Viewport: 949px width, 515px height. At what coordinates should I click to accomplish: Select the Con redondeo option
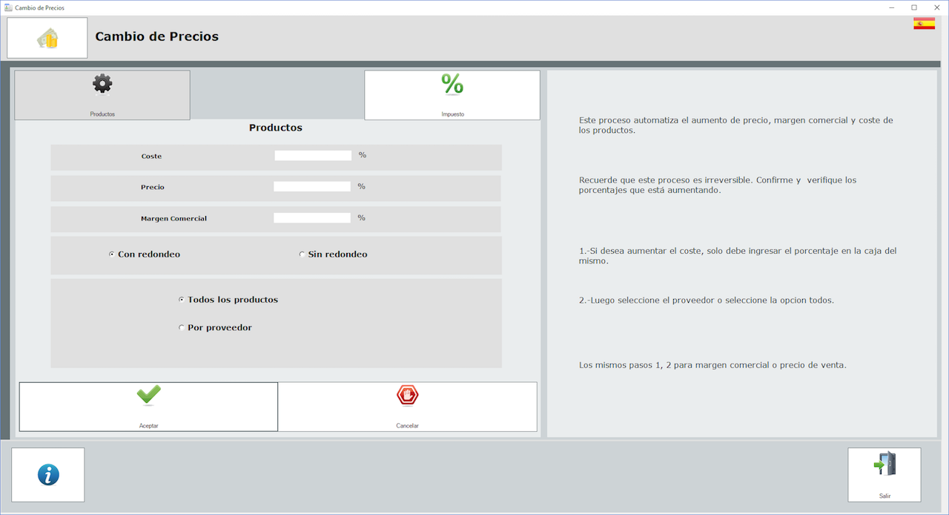(112, 255)
